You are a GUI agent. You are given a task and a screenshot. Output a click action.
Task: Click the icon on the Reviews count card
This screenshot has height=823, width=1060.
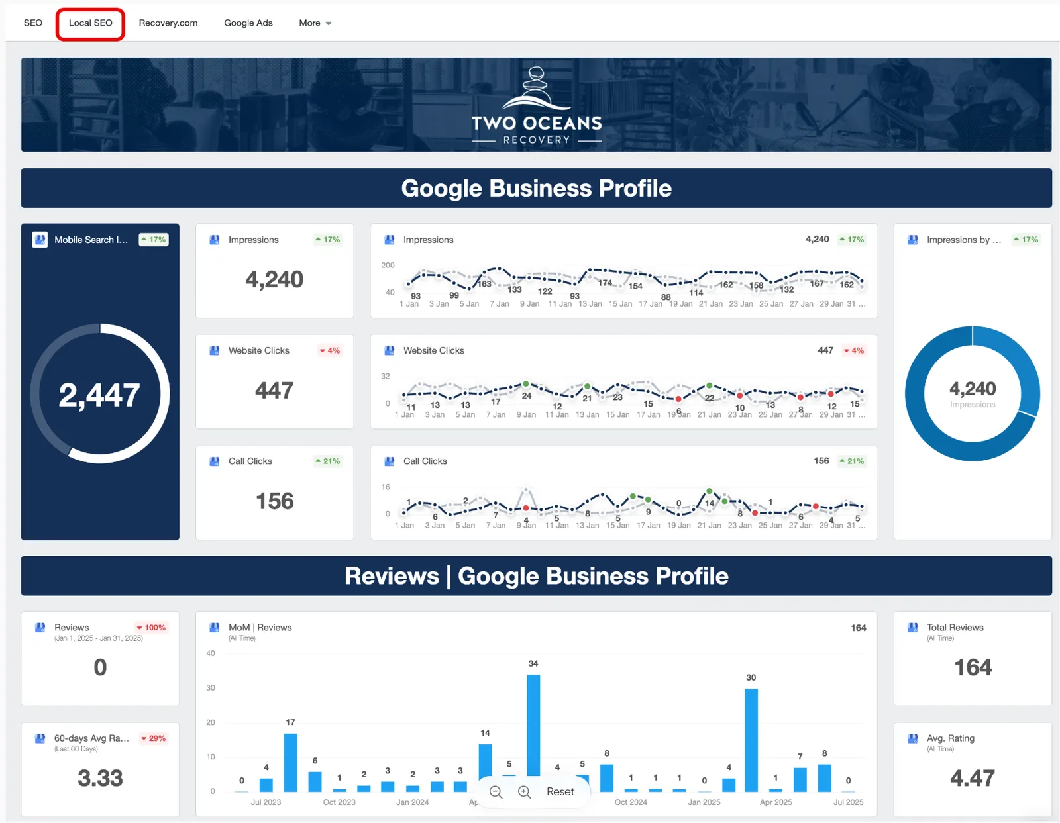tap(40, 628)
